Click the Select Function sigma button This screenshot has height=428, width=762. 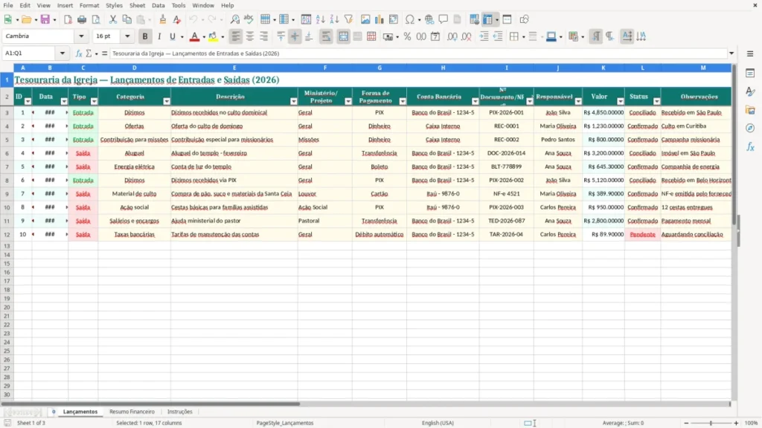click(89, 53)
